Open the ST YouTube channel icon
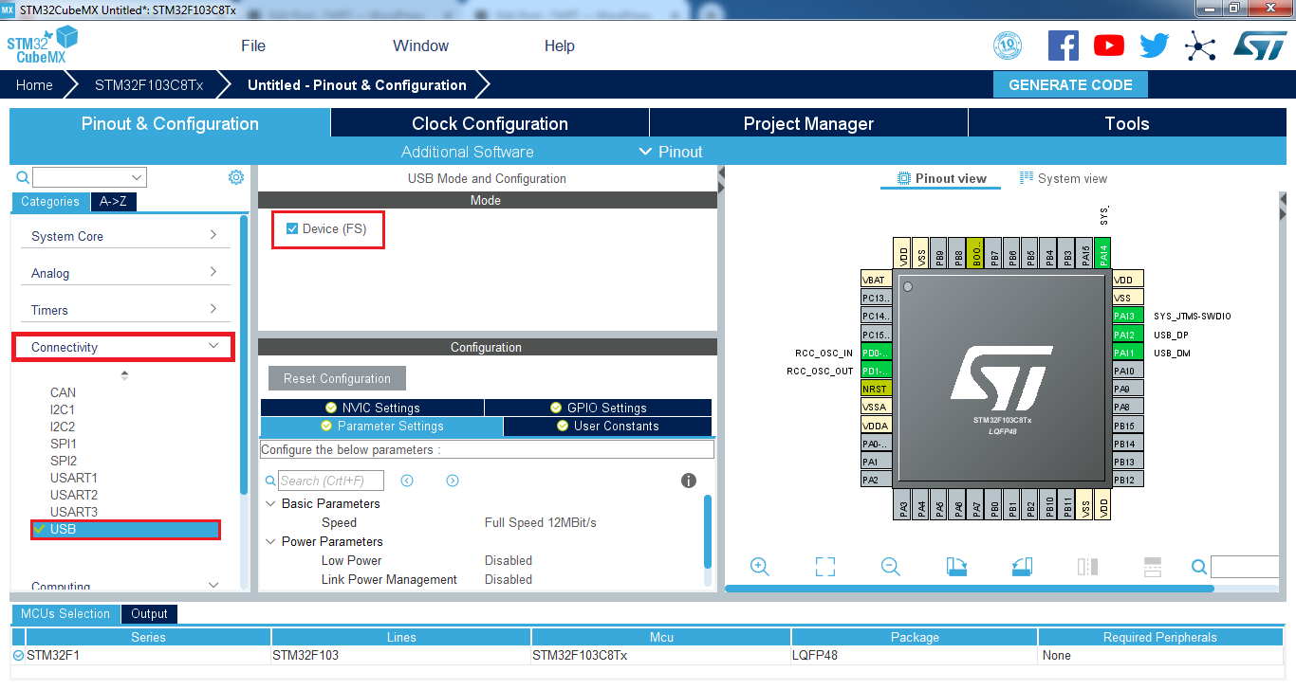This screenshot has height=690, width=1296. click(x=1108, y=45)
